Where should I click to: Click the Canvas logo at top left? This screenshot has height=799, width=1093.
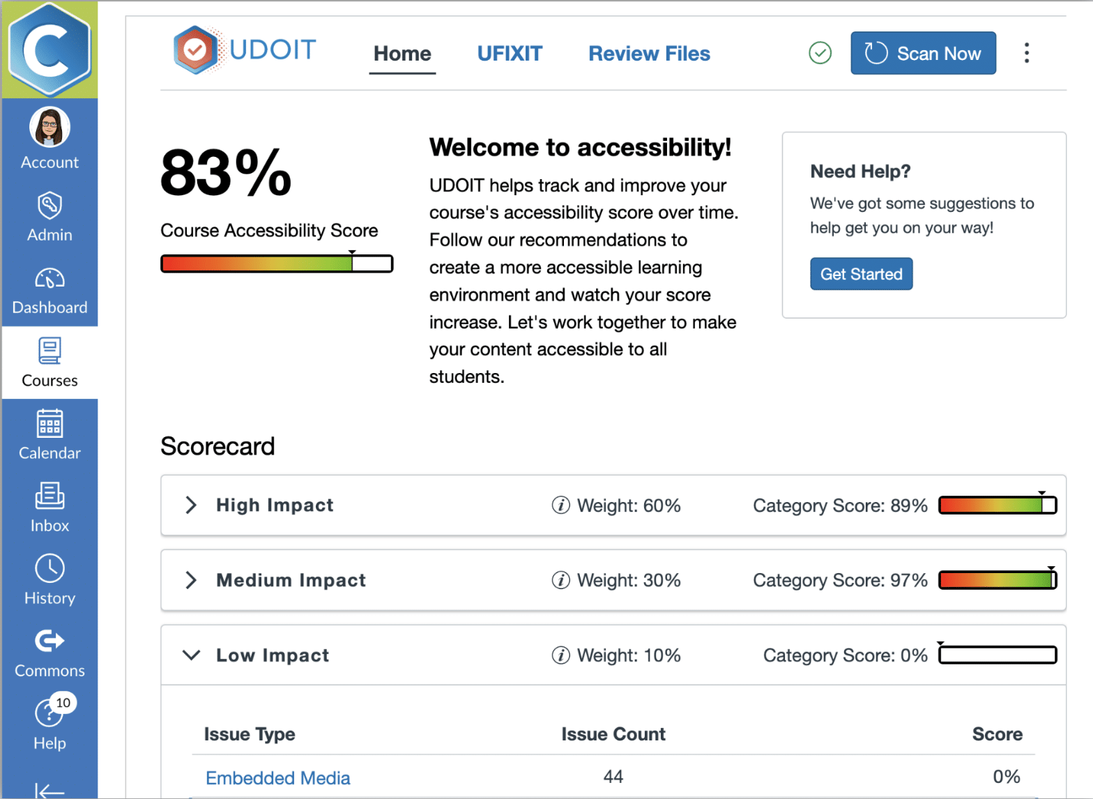tap(49, 50)
